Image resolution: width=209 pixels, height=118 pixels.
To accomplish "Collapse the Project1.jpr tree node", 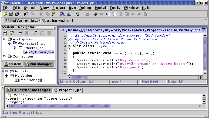I will point(15,48).
